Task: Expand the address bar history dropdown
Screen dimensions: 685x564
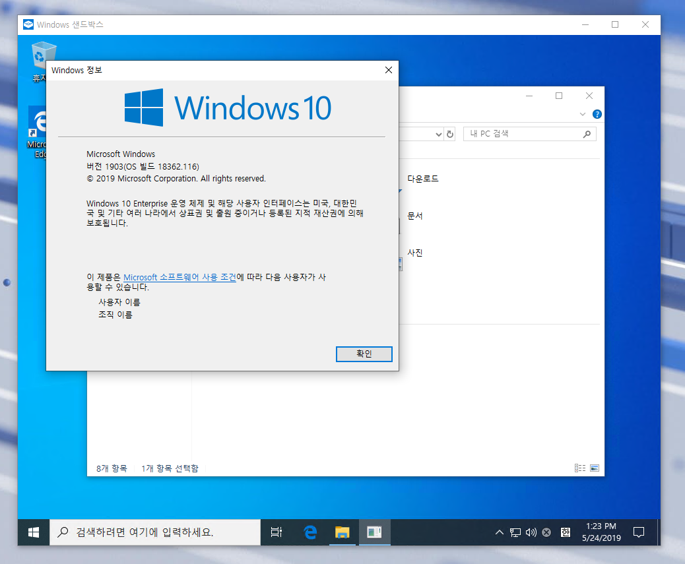Action: pos(439,134)
